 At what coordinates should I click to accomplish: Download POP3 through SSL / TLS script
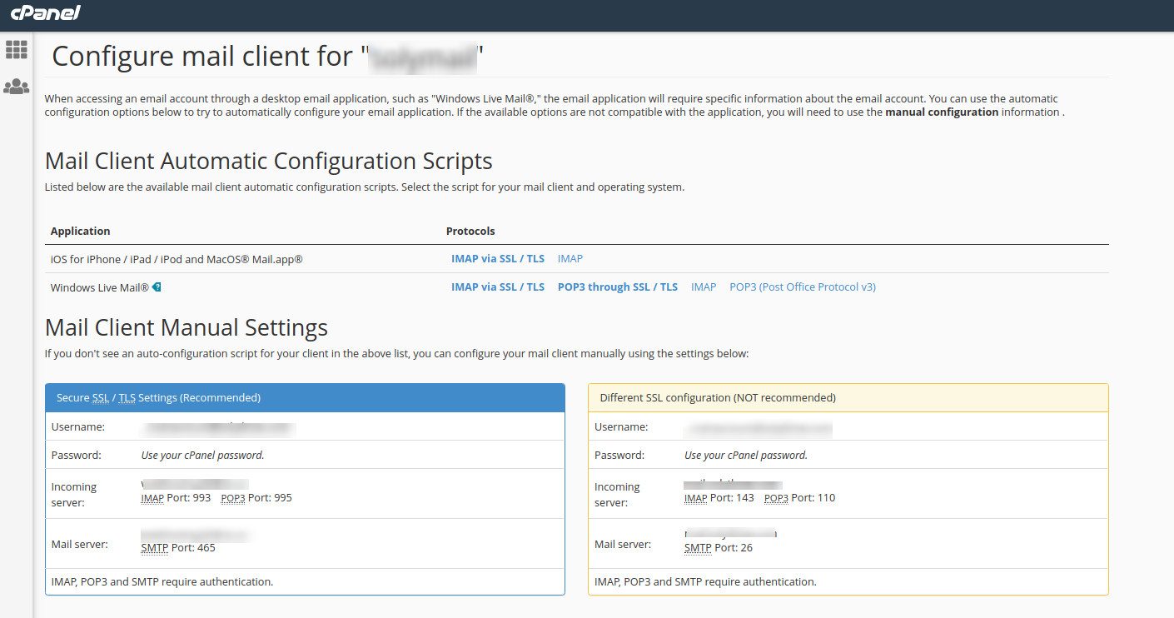617,287
